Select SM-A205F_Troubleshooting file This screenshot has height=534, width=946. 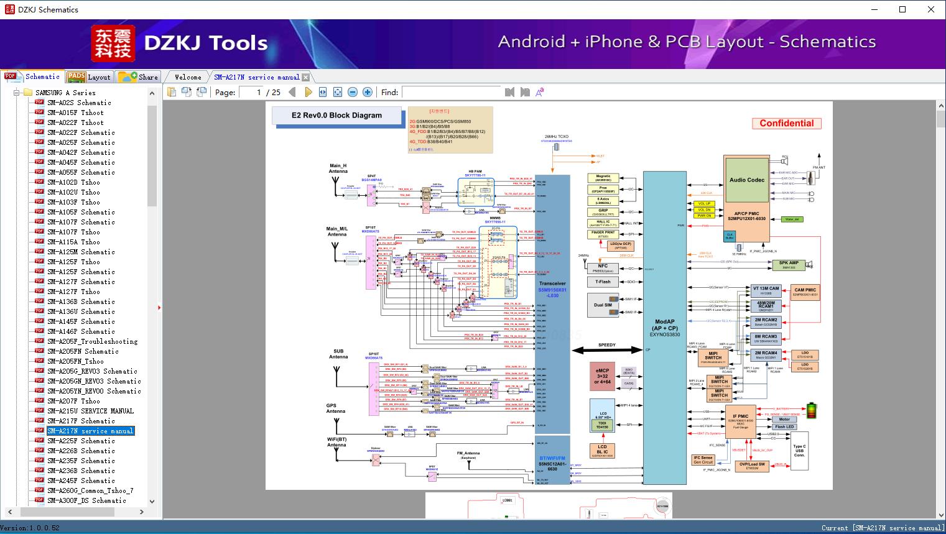tap(92, 341)
